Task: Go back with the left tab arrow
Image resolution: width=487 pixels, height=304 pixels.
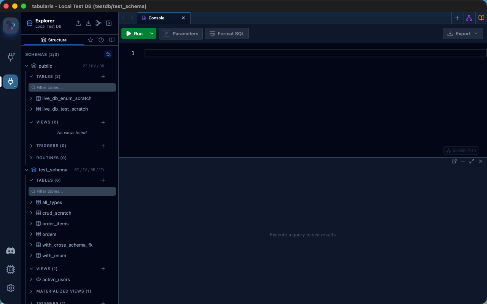Action: 123,18
